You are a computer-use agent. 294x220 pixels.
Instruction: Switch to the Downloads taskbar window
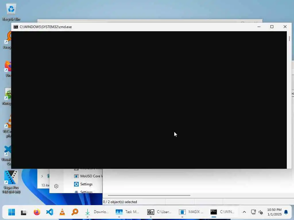click(97, 212)
